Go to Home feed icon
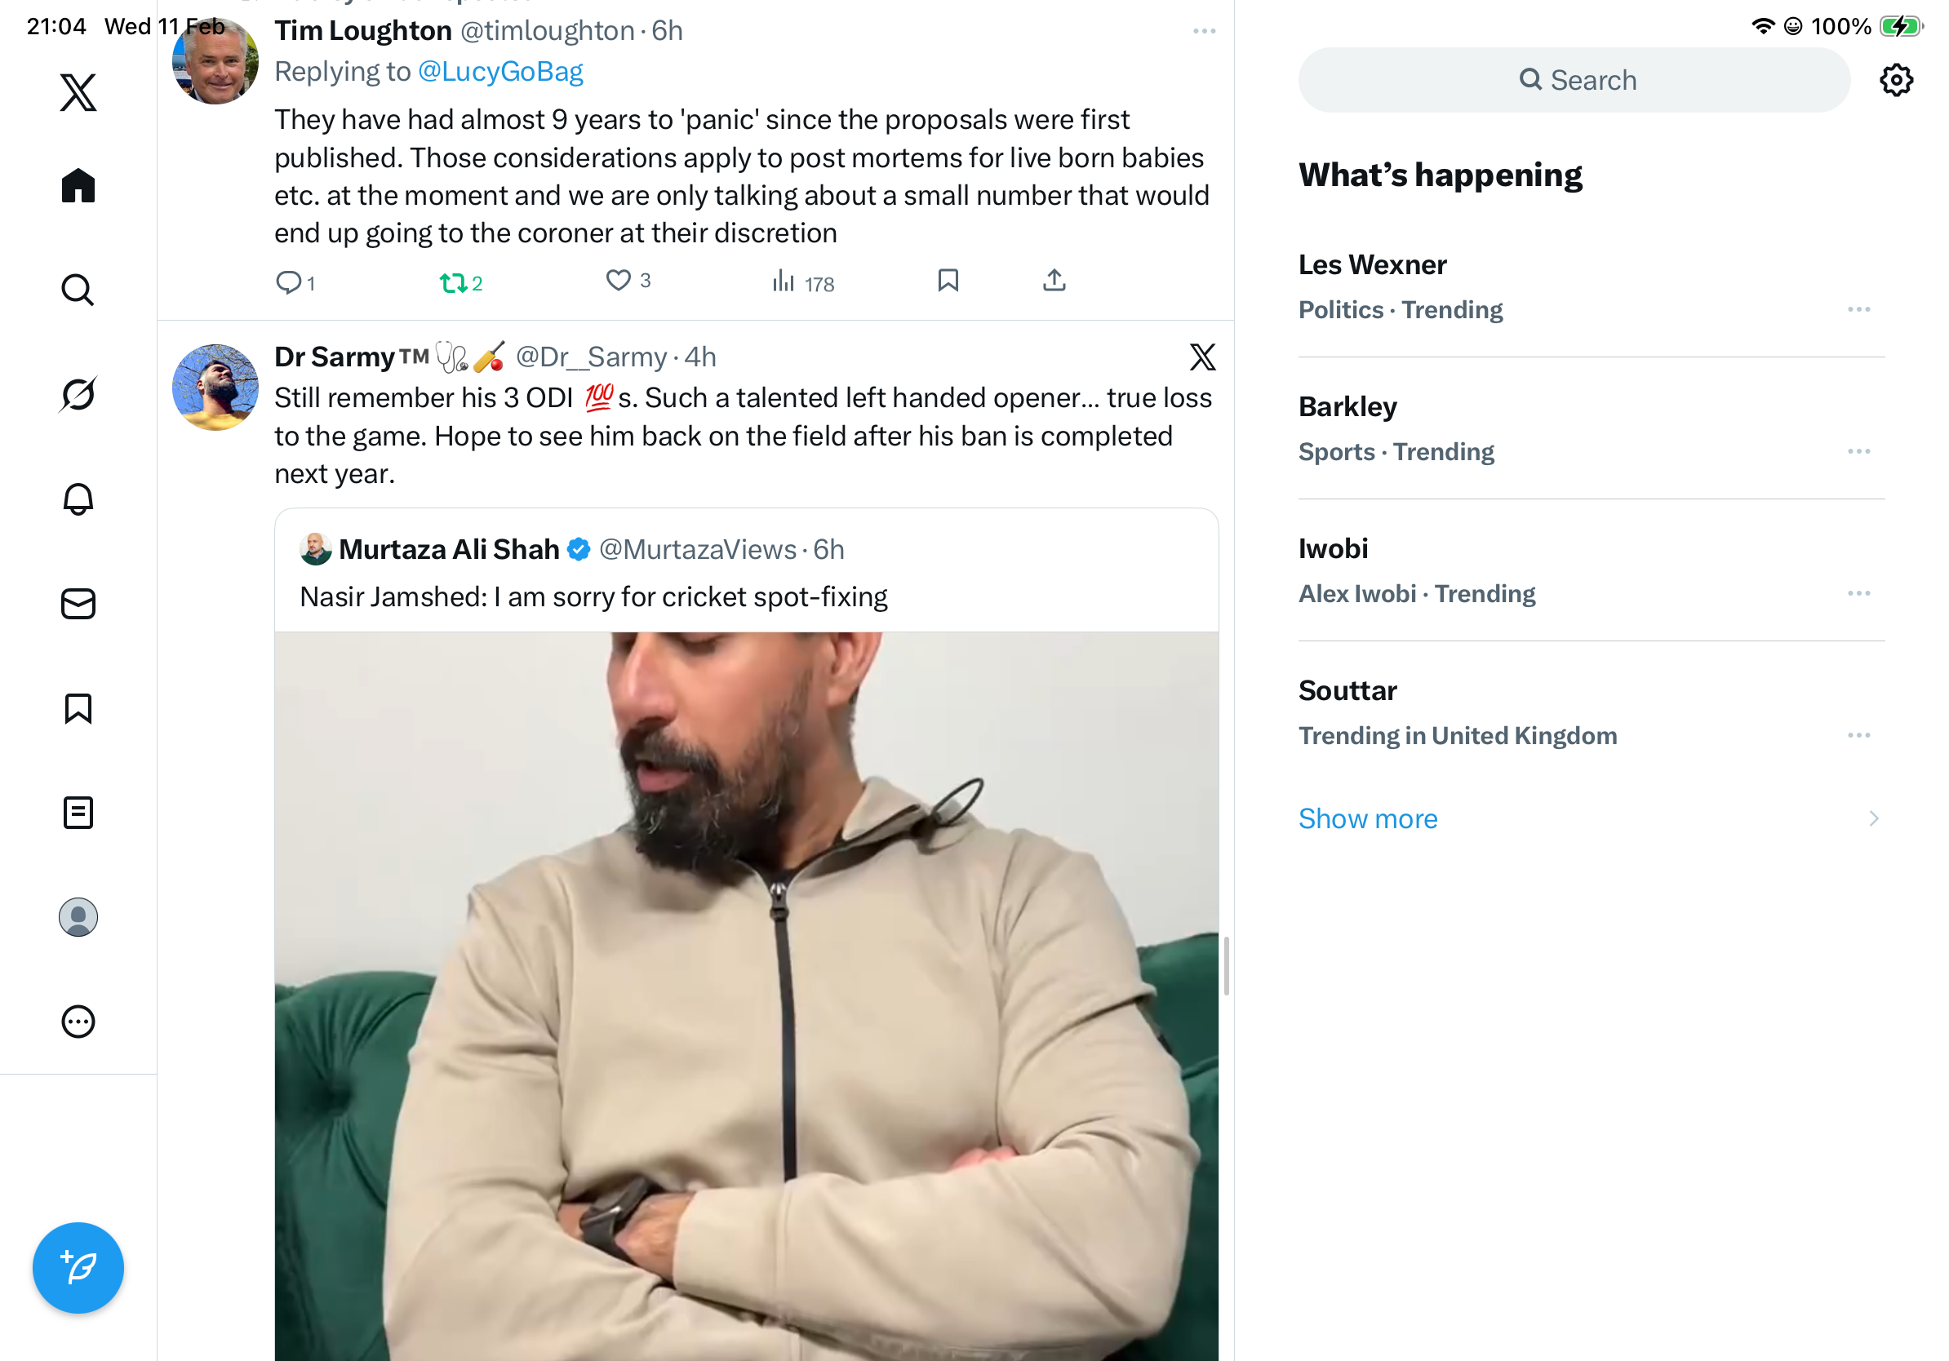The width and height of the screenshot is (1949, 1361). tap(78, 185)
